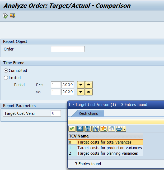
Task: Open the print options dropdown arrow
Action: pos(124,129)
